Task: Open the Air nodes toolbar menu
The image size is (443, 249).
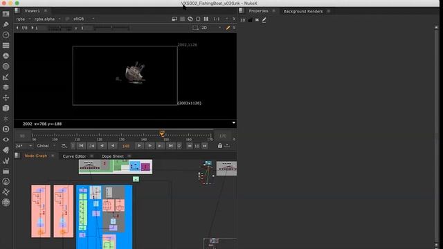Action: 6,192
